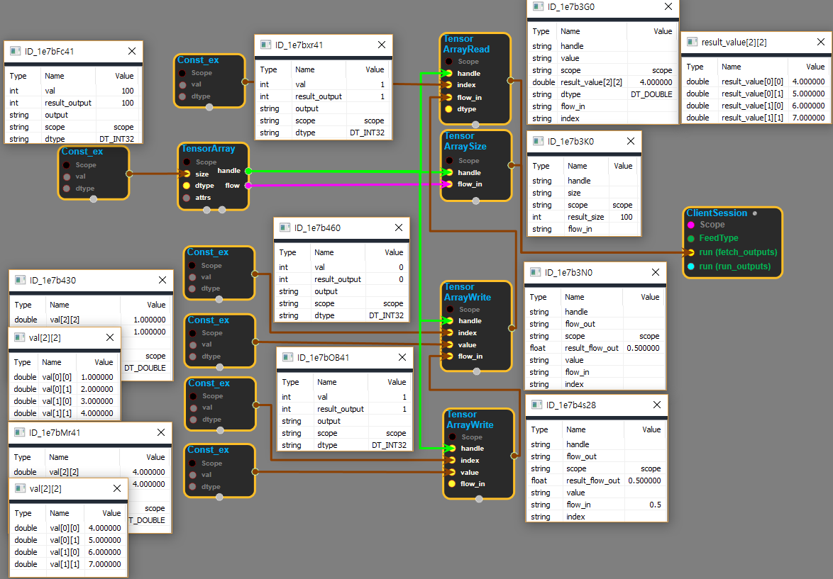The image size is (833, 579).
Task: Close the ID_1e7b460 property window
Action: point(398,227)
